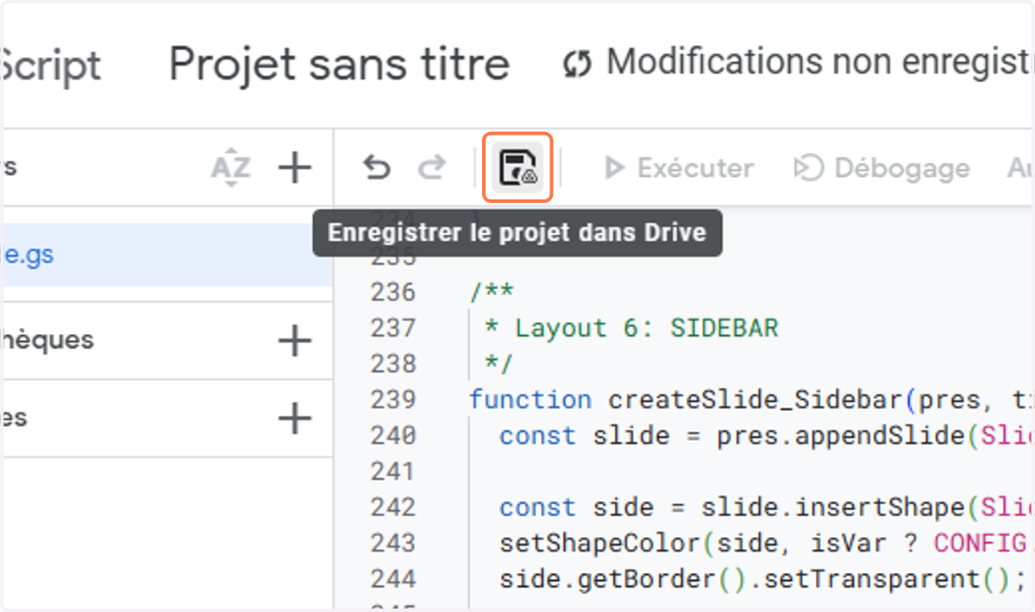
Task: Click the const slide code line
Action: click(766, 435)
